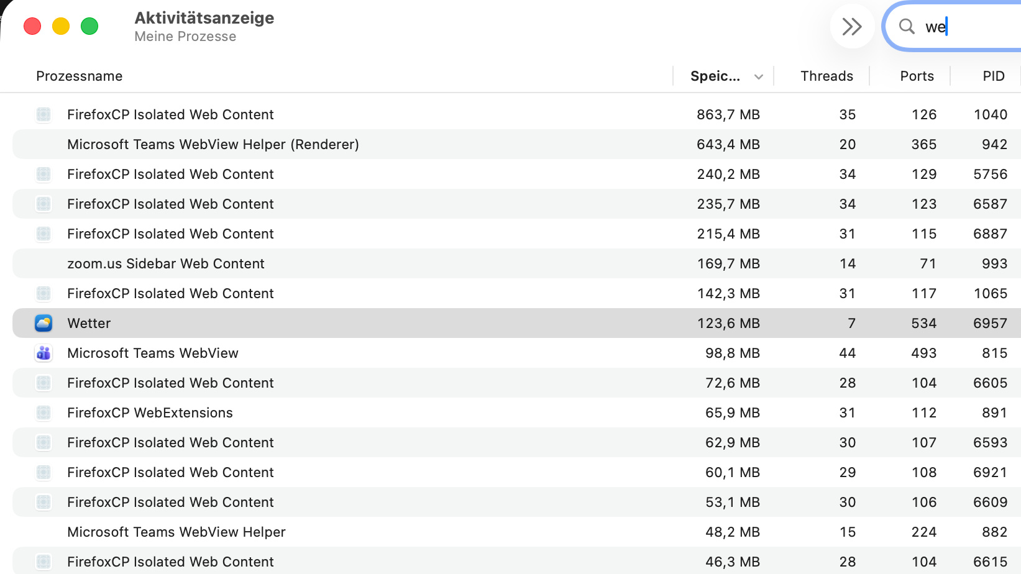Click the memory value "72,6 MB"
Image resolution: width=1021 pixels, height=574 pixels.
(733, 383)
